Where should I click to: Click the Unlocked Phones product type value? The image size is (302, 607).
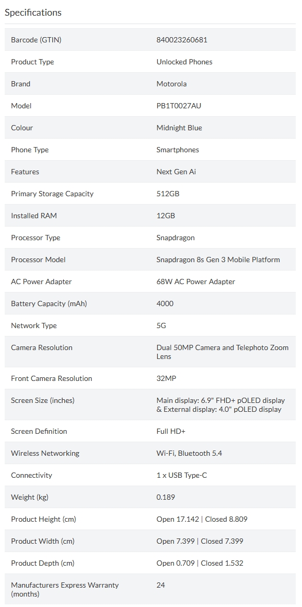(x=184, y=62)
